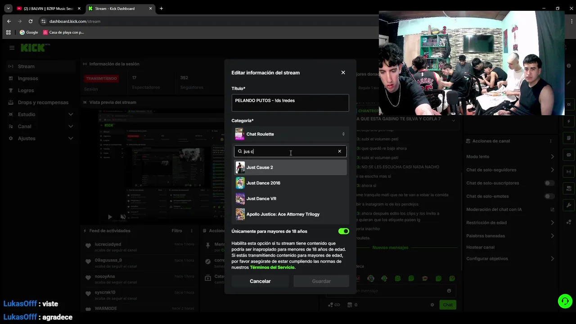This screenshot has height=324, width=576.
Task: Select the Stream - Kick Dashboard tab
Action: click(x=120, y=8)
